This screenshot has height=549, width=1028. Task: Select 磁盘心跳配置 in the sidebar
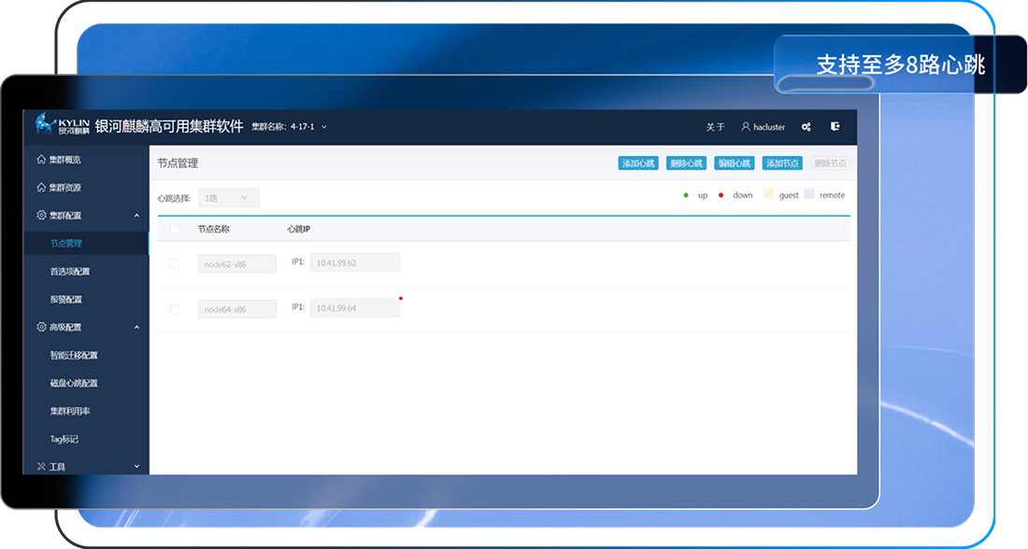[74, 383]
